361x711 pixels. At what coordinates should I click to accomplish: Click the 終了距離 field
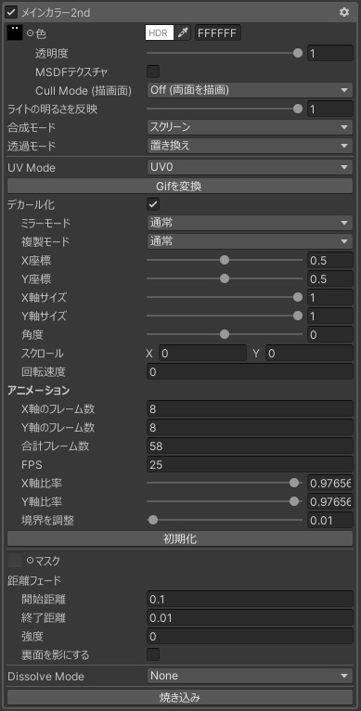(250, 617)
